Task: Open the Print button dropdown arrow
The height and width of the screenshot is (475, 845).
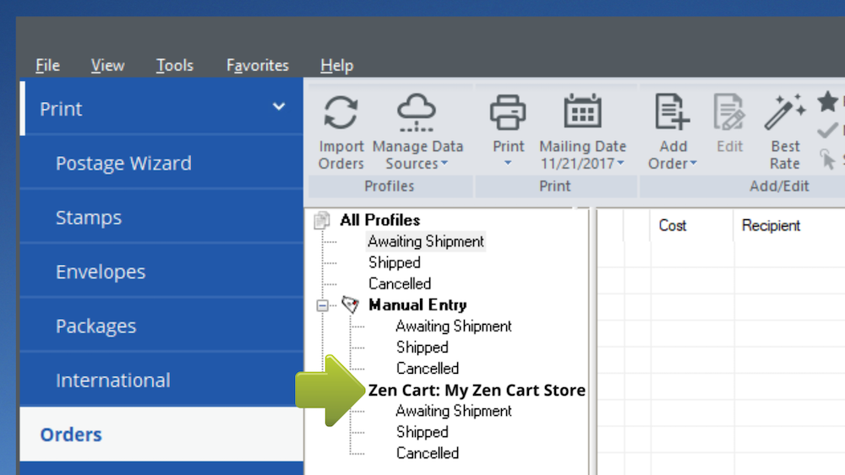Action: [x=508, y=163]
